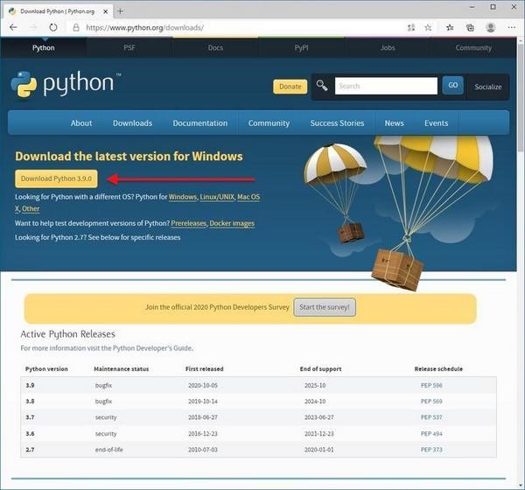Open the News menu
This screenshot has width=525, height=490.
394,123
